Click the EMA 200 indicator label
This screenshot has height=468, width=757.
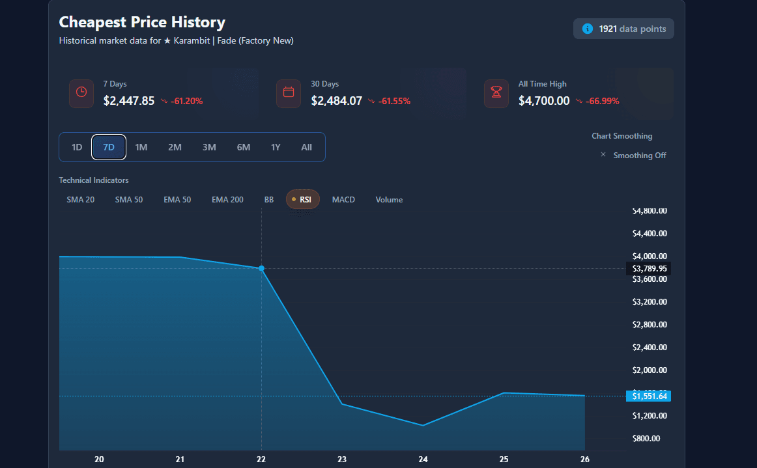tap(227, 199)
